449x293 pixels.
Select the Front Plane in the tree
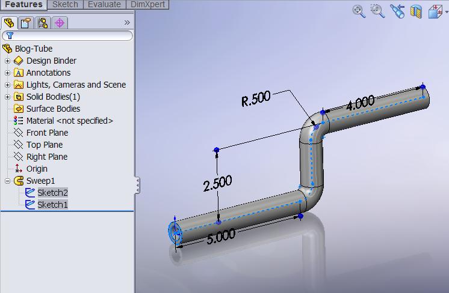(47, 133)
